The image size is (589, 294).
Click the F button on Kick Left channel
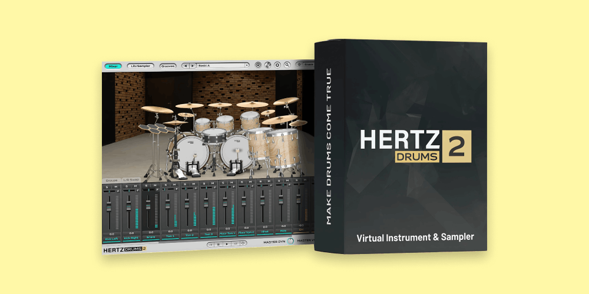tap(118, 191)
